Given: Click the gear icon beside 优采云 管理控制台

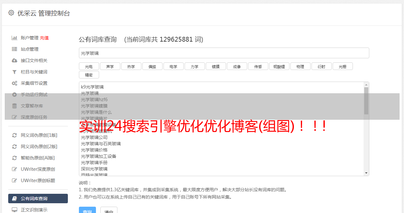Looking at the screenshot, I should pos(11,13).
